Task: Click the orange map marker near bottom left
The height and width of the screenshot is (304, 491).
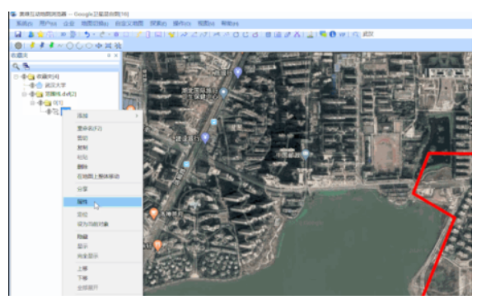Action: (x=157, y=246)
